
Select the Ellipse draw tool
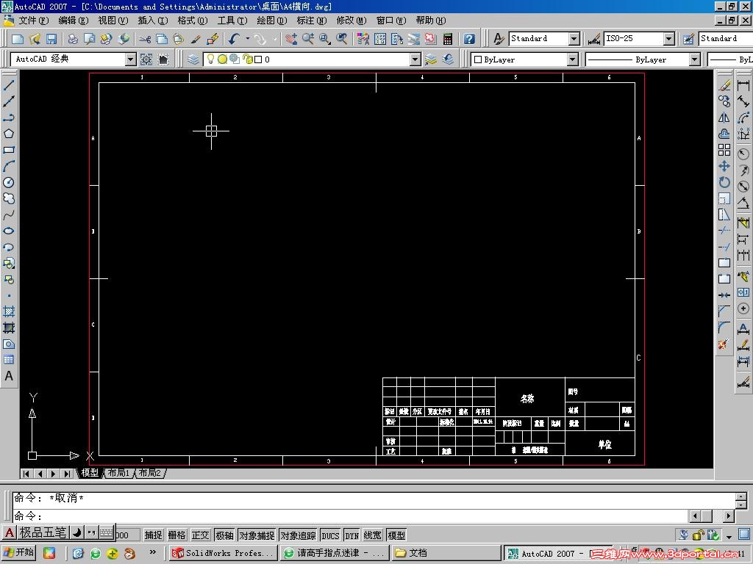point(9,231)
